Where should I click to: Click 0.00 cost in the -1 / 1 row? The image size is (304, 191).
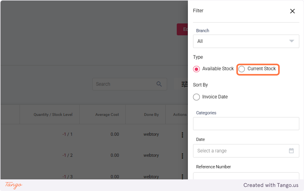(x=115, y=134)
